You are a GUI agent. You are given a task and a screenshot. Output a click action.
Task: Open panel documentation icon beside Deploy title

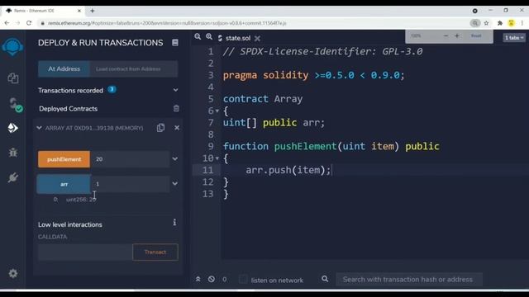click(175, 43)
